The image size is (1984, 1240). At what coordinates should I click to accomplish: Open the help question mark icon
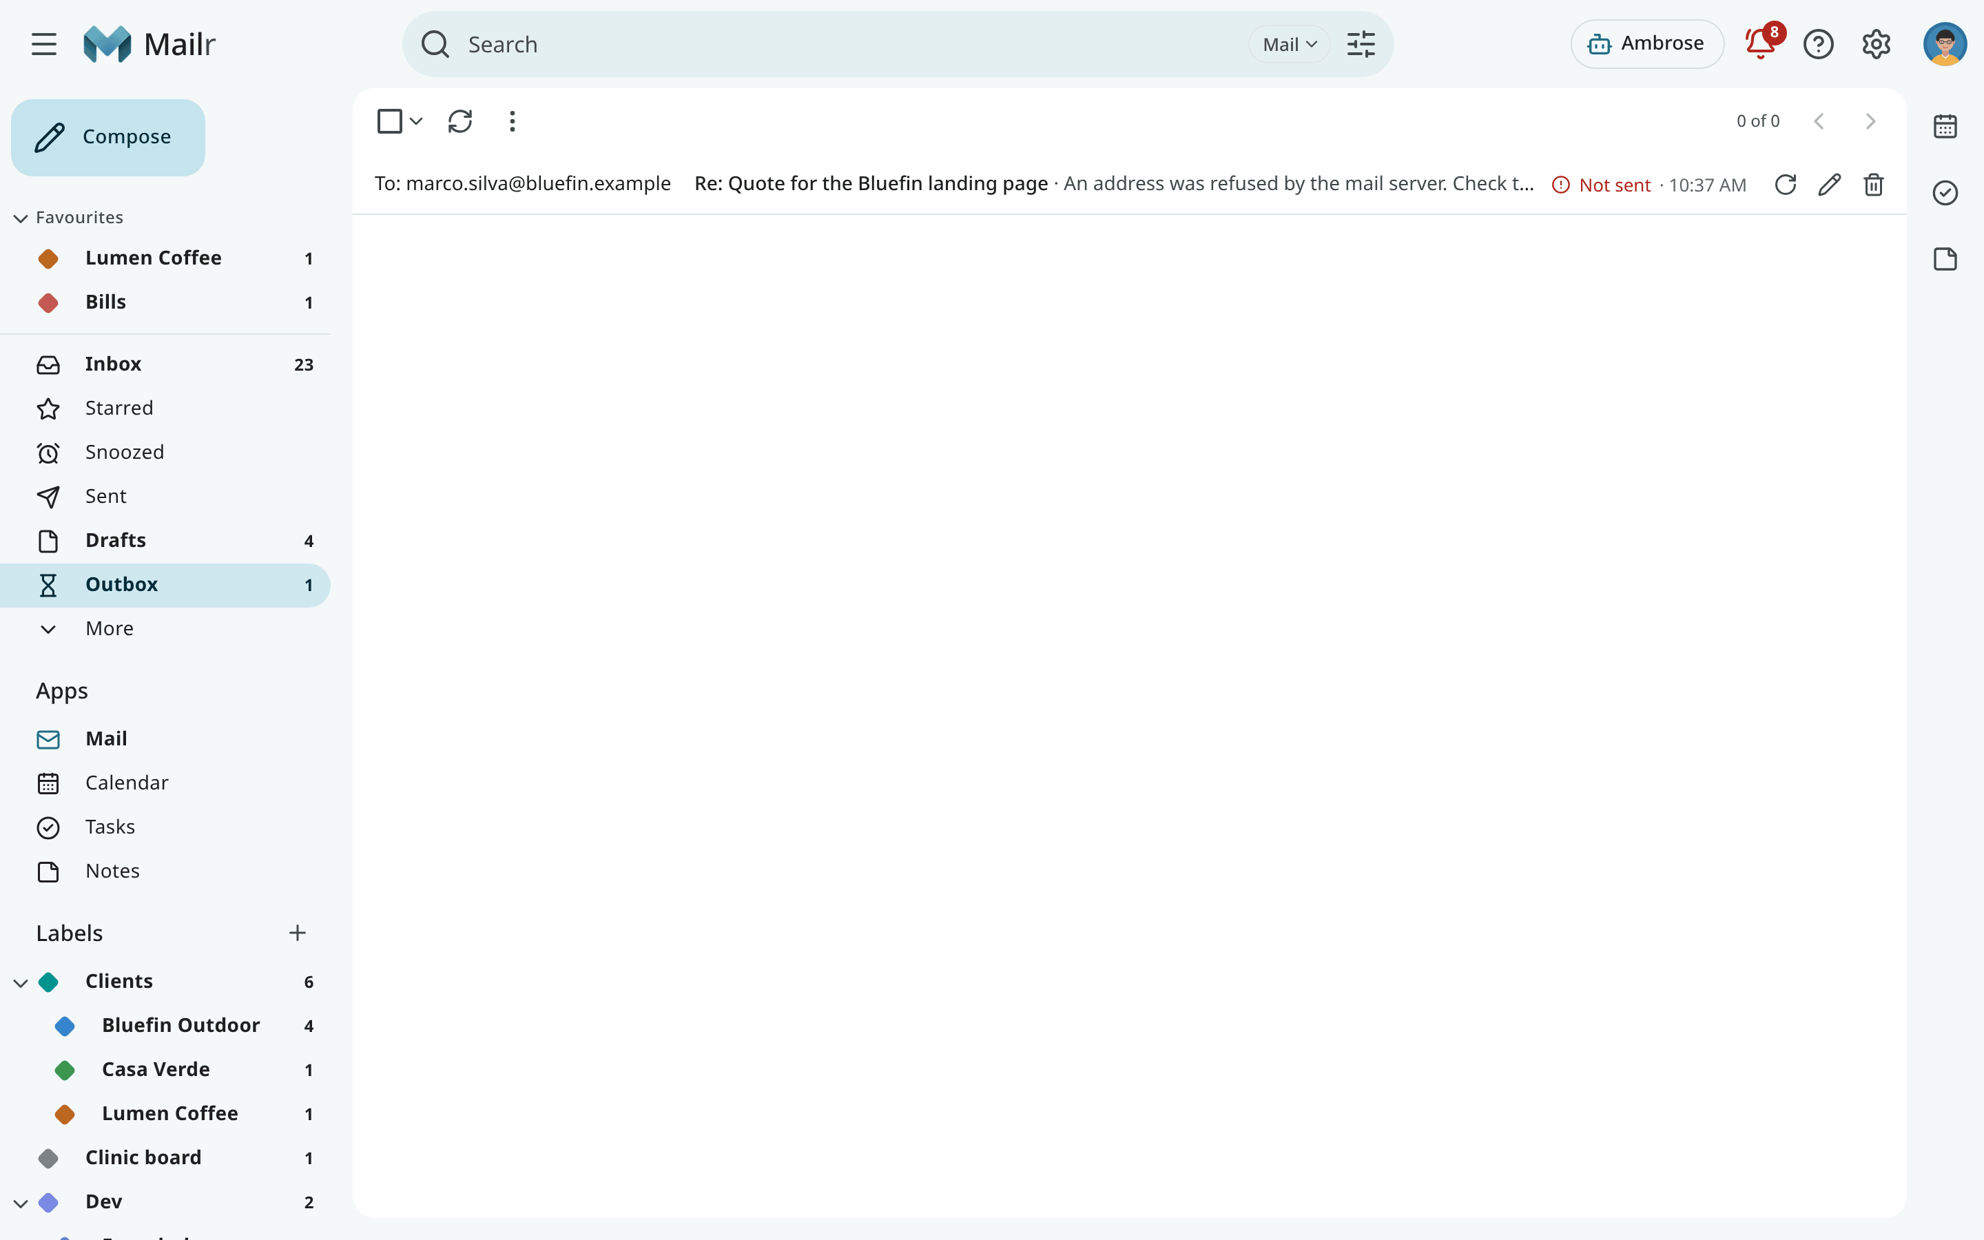(x=1819, y=44)
